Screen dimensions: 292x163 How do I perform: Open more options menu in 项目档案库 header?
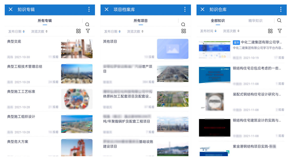tap(185, 9)
